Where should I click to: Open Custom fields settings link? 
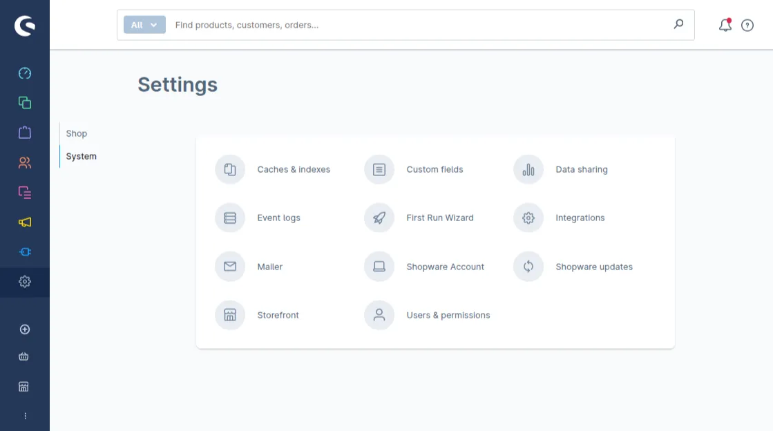[x=435, y=170]
